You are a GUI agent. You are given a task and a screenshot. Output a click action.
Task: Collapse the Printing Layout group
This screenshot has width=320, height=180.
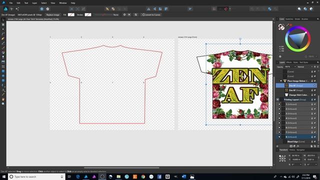(278, 99)
